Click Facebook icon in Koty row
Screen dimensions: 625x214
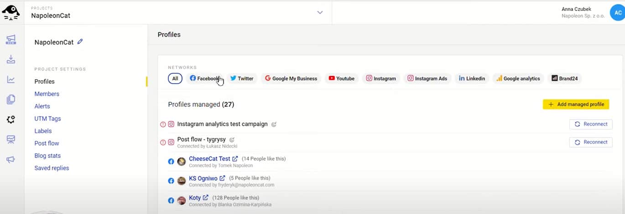171,200
